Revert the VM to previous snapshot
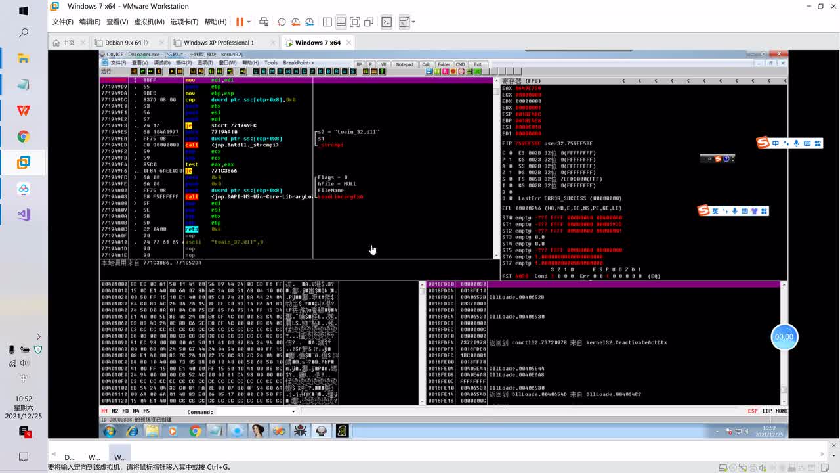Image resolution: width=840 pixels, height=473 pixels. [x=295, y=22]
